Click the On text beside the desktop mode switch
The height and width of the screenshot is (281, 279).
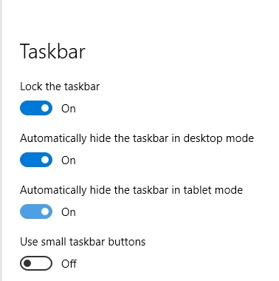69,160
